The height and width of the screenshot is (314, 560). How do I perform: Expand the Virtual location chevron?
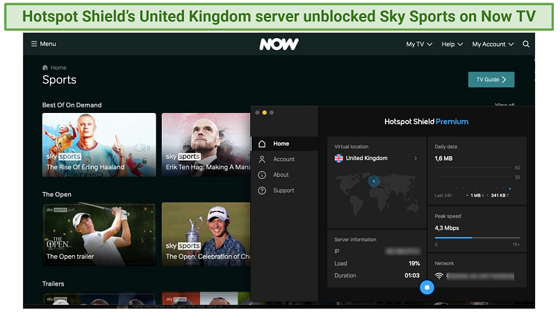tap(415, 158)
